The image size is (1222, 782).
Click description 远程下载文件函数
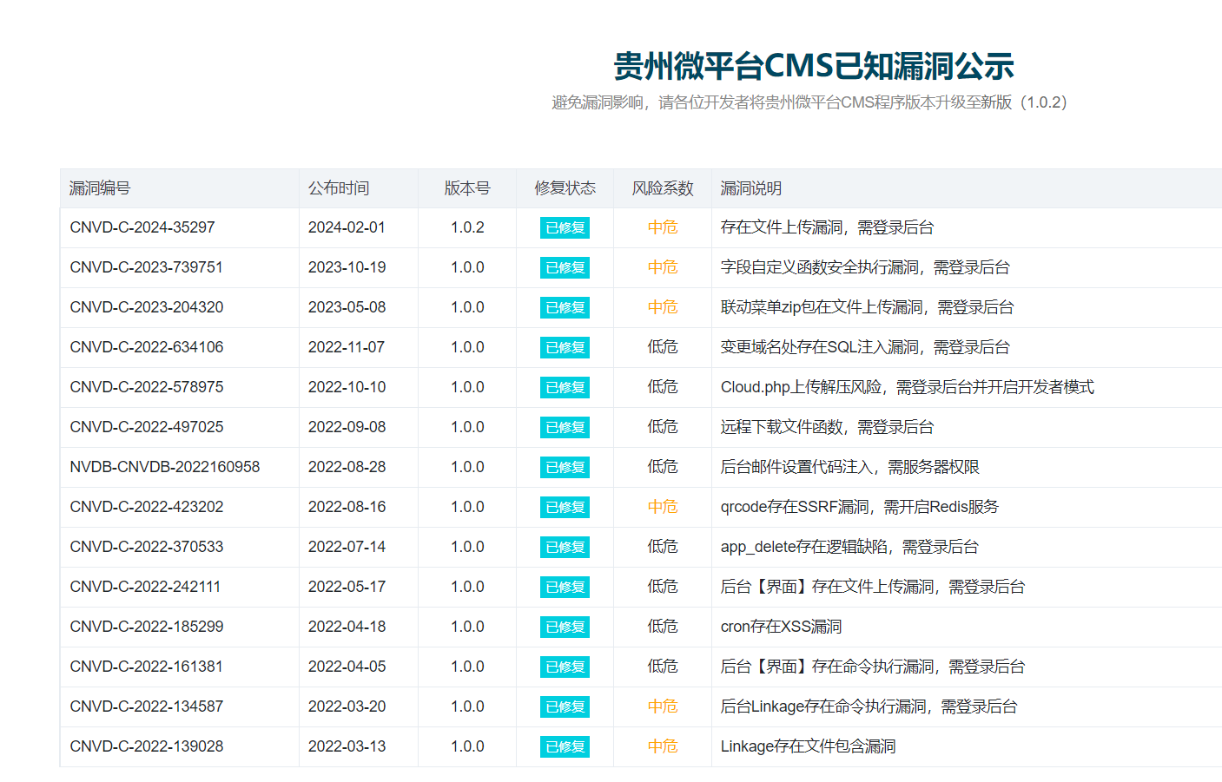click(782, 427)
